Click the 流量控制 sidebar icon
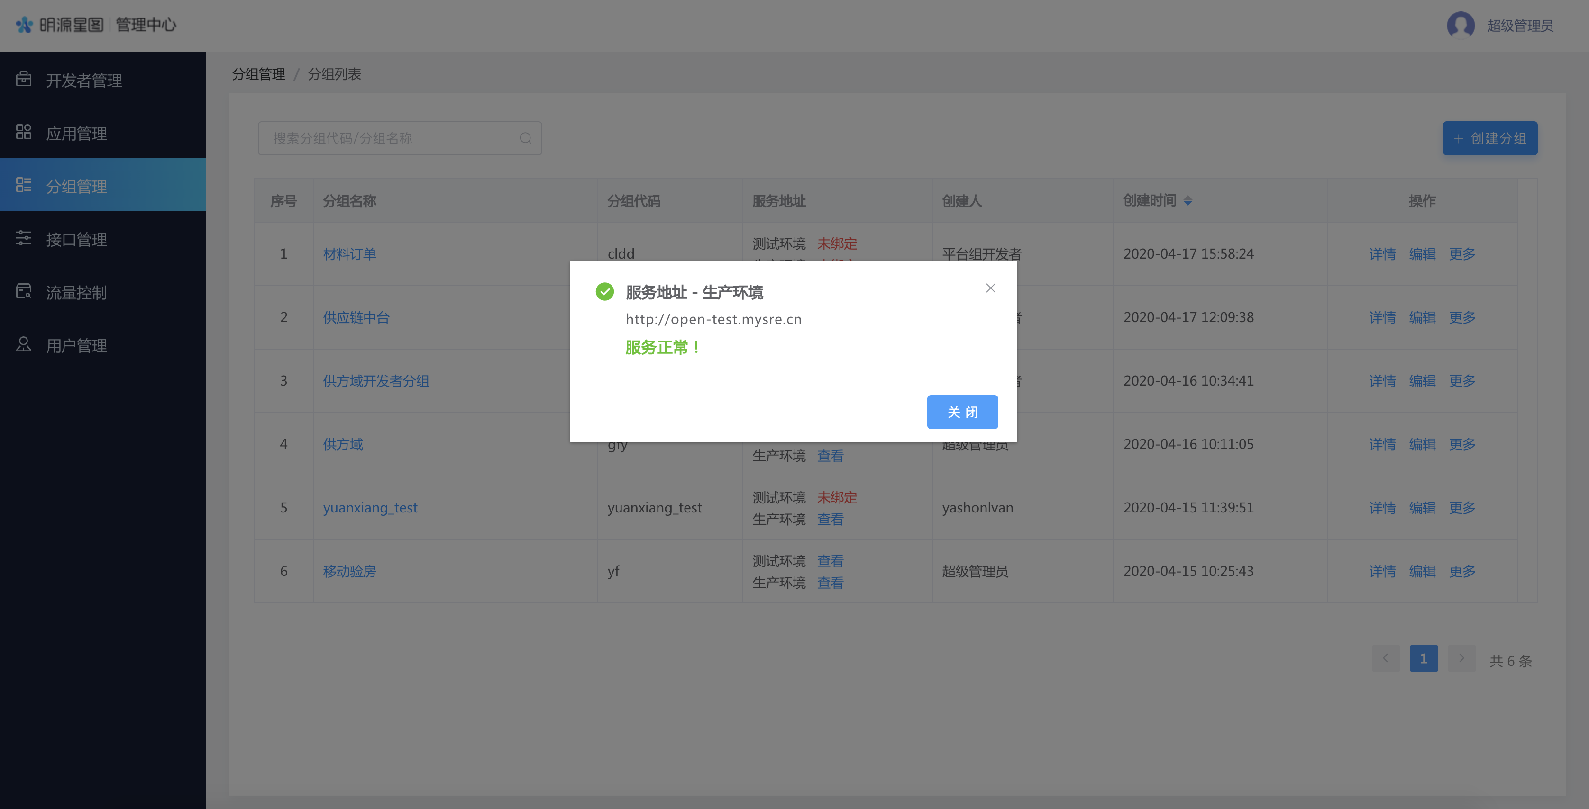The width and height of the screenshot is (1589, 809). pos(23,291)
